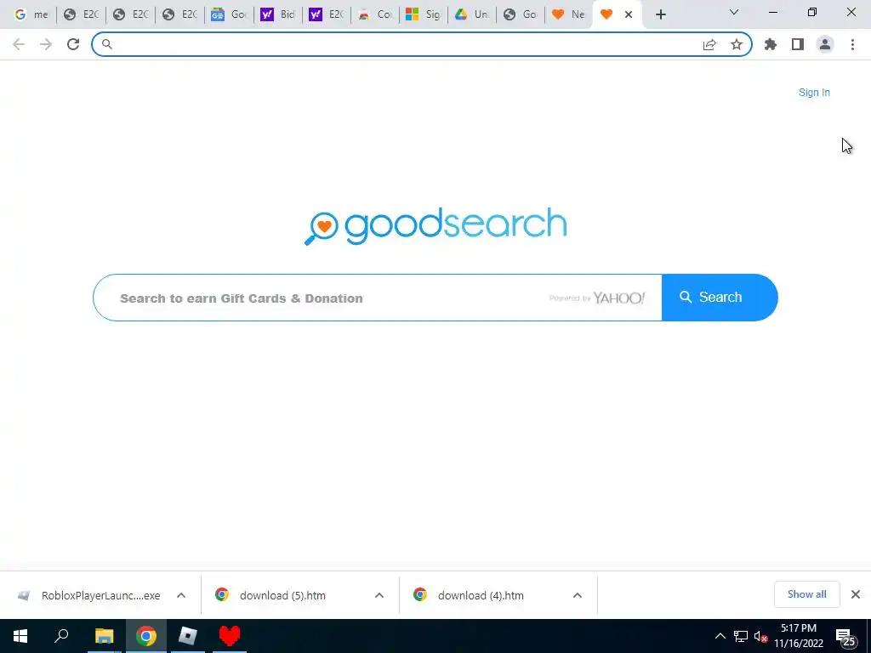Open Windows taskbar search
871x653 pixels.
click(x=61, y=636)
